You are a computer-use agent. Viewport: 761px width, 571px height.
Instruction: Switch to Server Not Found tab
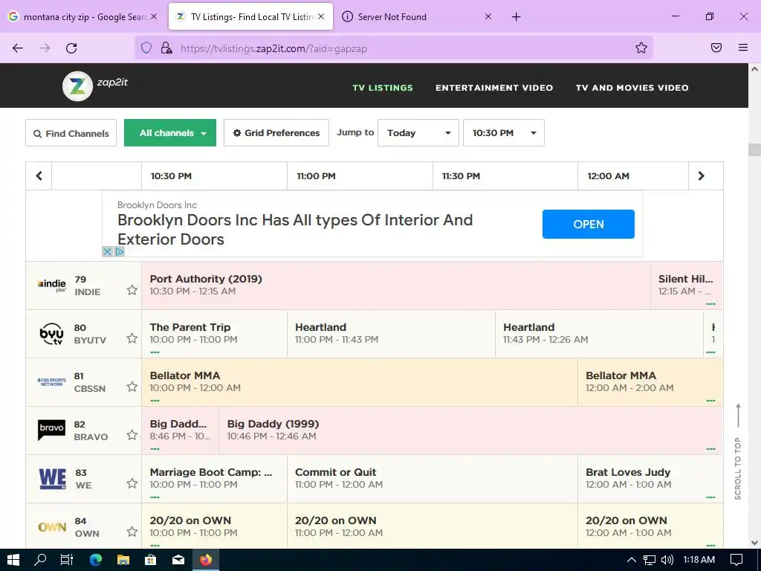pyautogui.click(x=415, y=17)
